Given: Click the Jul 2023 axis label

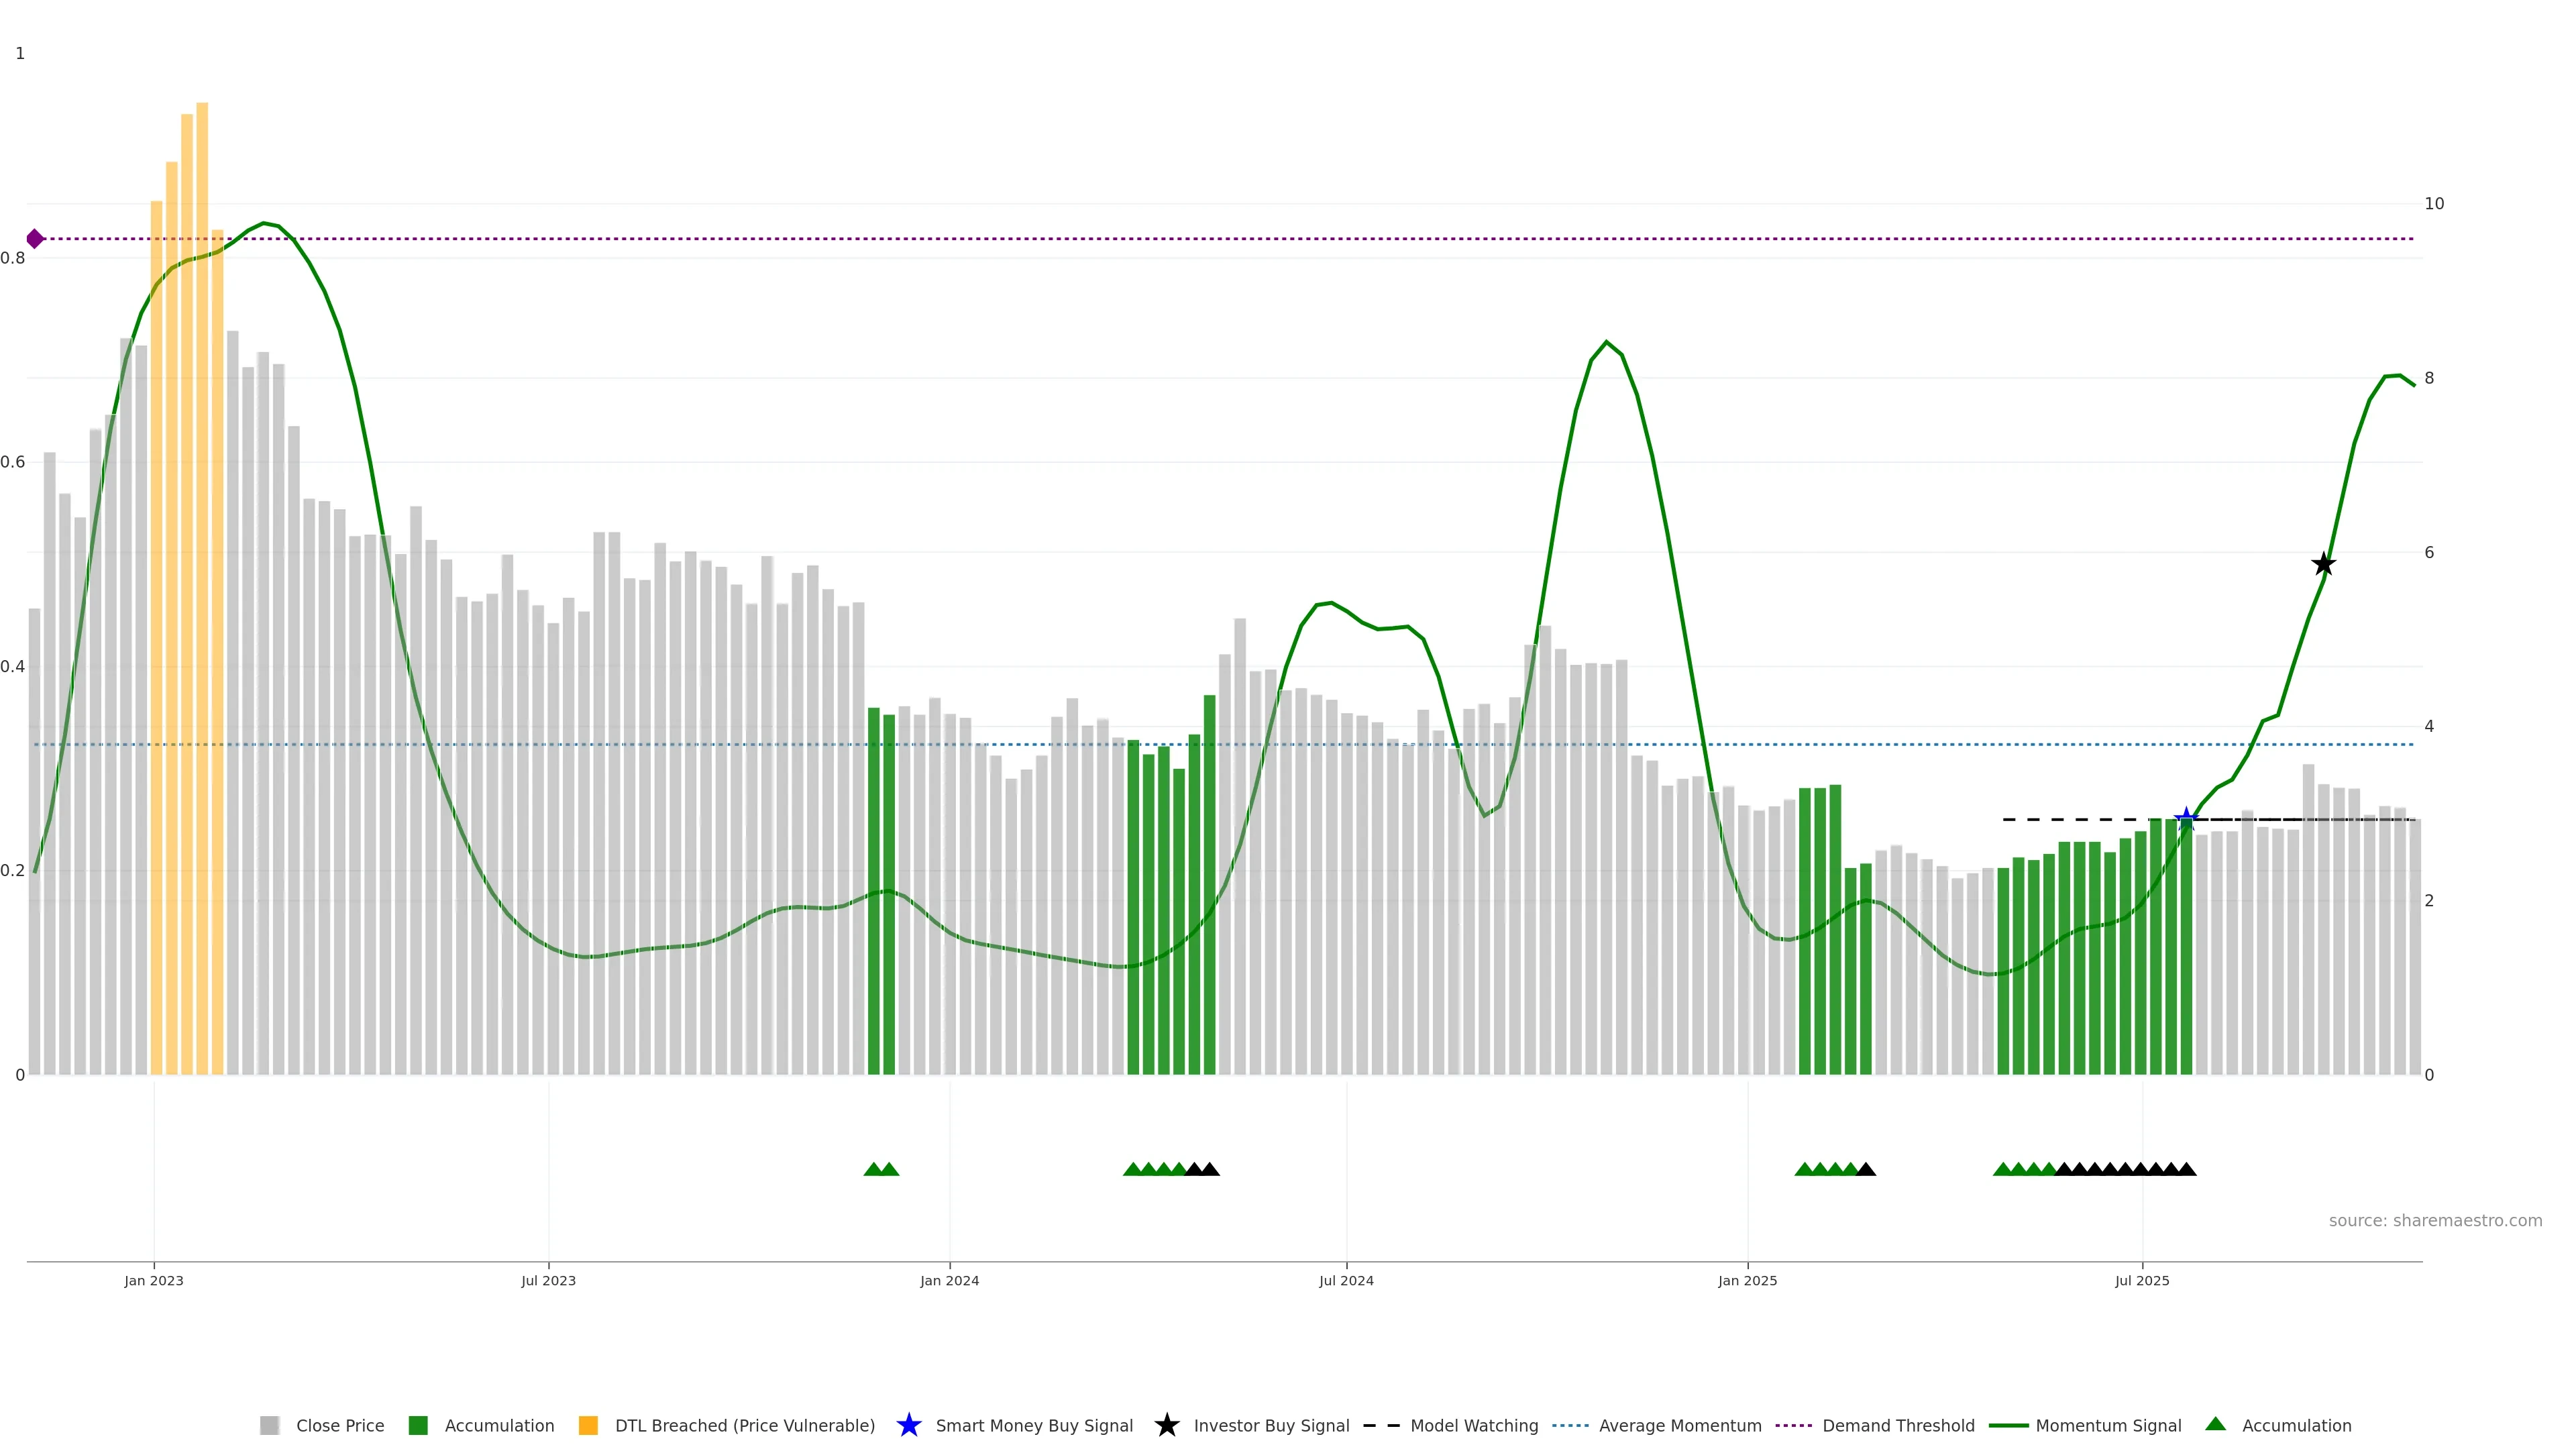Looking at the screenshot, I should click(548, 1280).
